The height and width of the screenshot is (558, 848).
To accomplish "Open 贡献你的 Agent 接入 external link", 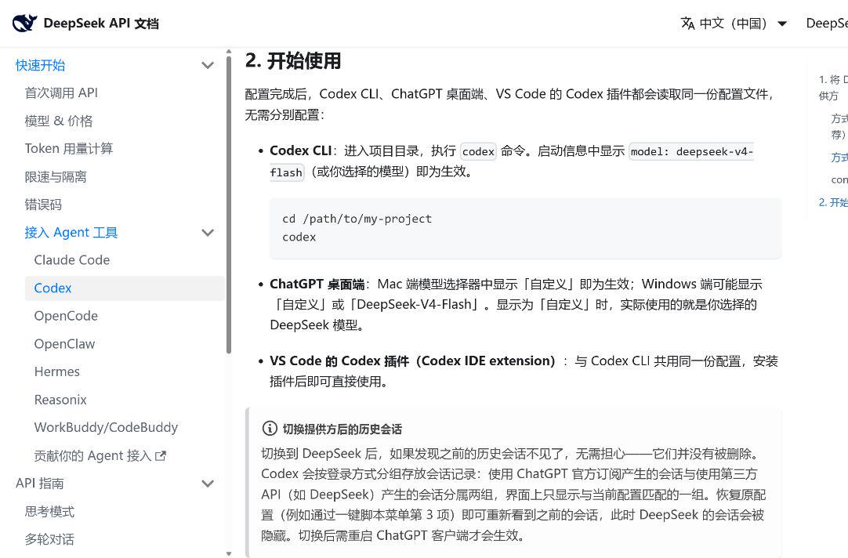I will [x=100, y=455].
